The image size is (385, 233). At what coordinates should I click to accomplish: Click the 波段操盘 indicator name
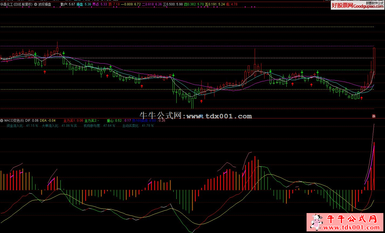[x=44, y=4]
